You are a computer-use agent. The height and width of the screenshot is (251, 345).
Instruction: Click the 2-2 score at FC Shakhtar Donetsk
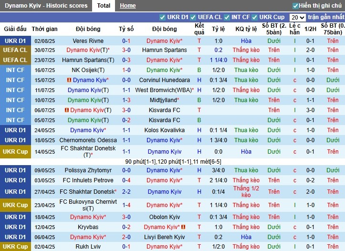pyautogui.click(x=126, y=192)
